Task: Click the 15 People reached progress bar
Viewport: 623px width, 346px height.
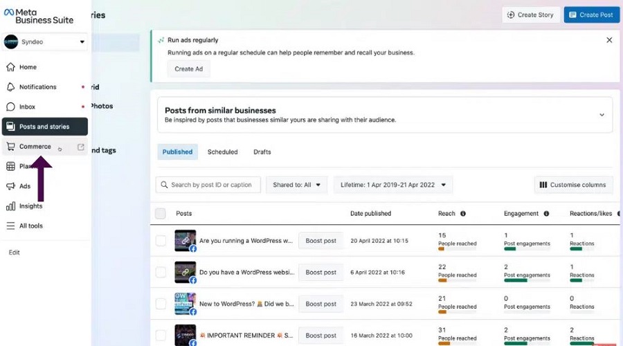Action: pos(457,249)
